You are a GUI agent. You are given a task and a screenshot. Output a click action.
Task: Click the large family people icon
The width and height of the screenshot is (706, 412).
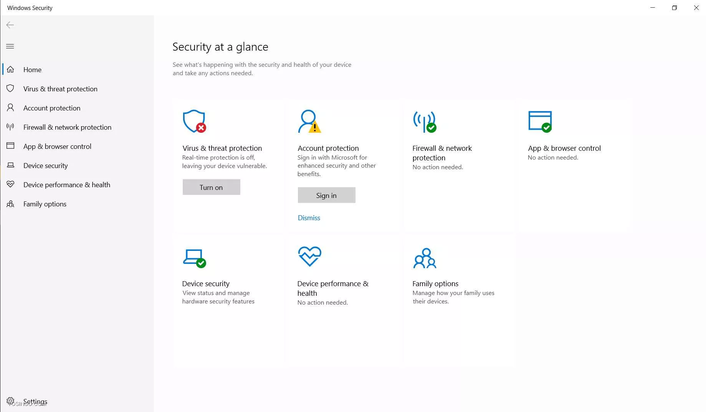425,258
